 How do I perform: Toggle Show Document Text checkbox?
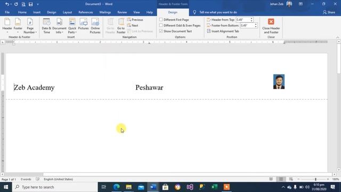[x=161, y=31]
